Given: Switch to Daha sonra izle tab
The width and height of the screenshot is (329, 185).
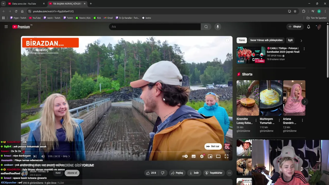Looking at the screenshot, I should click(24, 4).
